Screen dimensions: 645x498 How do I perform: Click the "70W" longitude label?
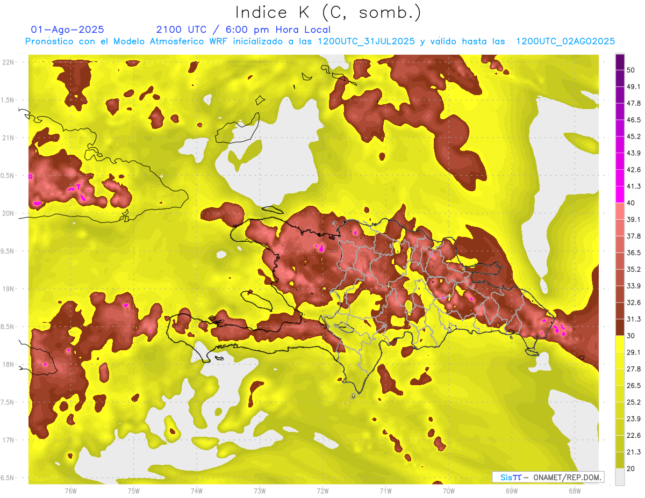pyautogui.click(x=449, y=490)
